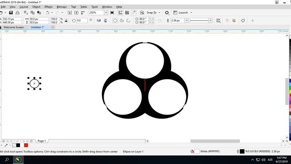Screen dimensions: 291x164
Task: Open the Table menu
Action: [84, 7]
